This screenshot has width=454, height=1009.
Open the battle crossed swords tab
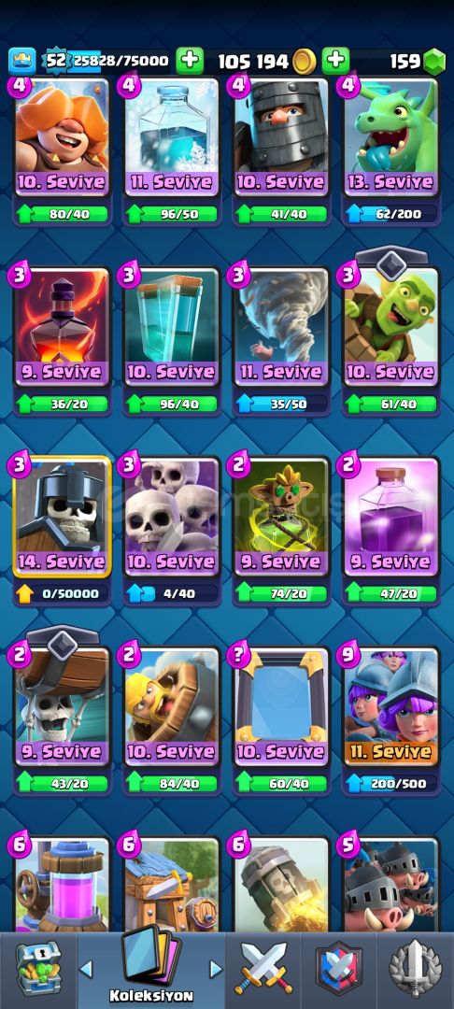[x=263, y=969]
